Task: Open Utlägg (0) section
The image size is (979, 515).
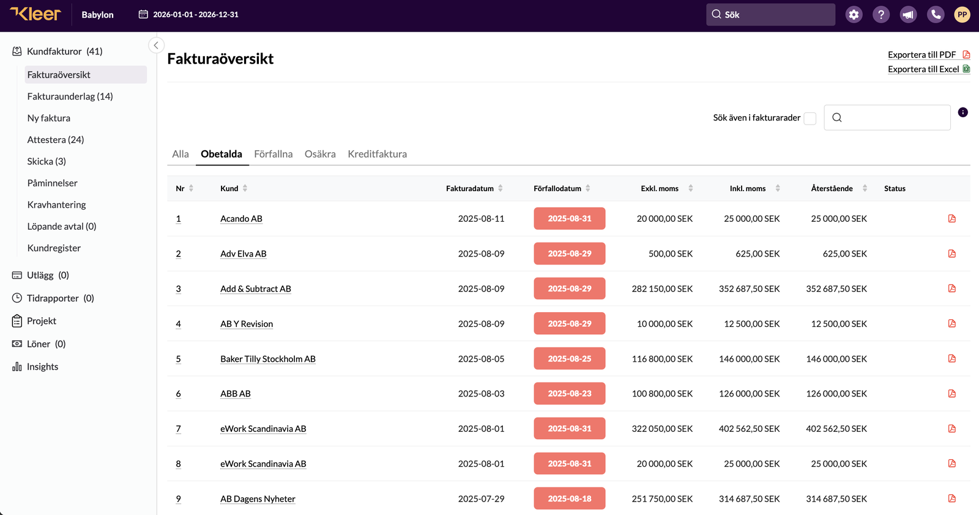Action: pyautogui.click(x=41, y=276)
